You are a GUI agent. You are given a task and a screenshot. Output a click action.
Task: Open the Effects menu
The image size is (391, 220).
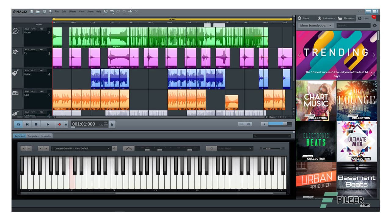[72, 11]
